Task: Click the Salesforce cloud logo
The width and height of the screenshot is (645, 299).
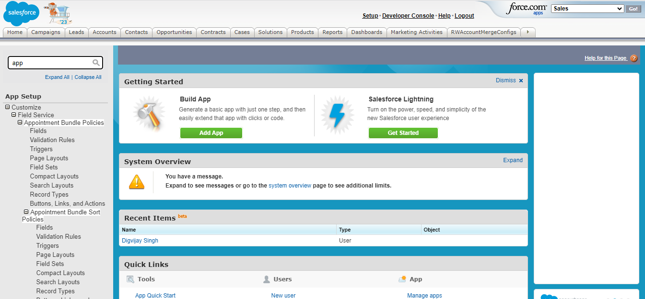Action: coord(21,13)
